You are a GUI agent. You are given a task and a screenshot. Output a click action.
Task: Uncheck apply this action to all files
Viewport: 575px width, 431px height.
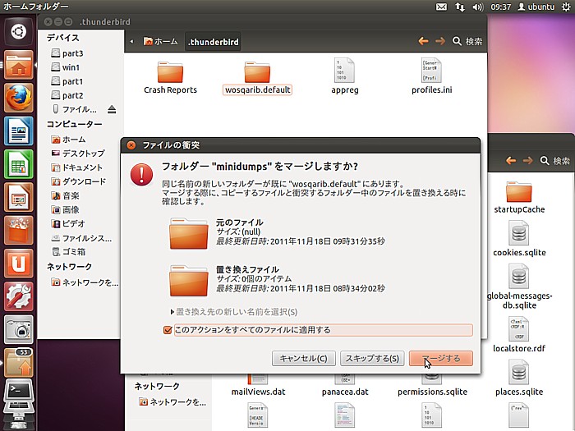168,330
